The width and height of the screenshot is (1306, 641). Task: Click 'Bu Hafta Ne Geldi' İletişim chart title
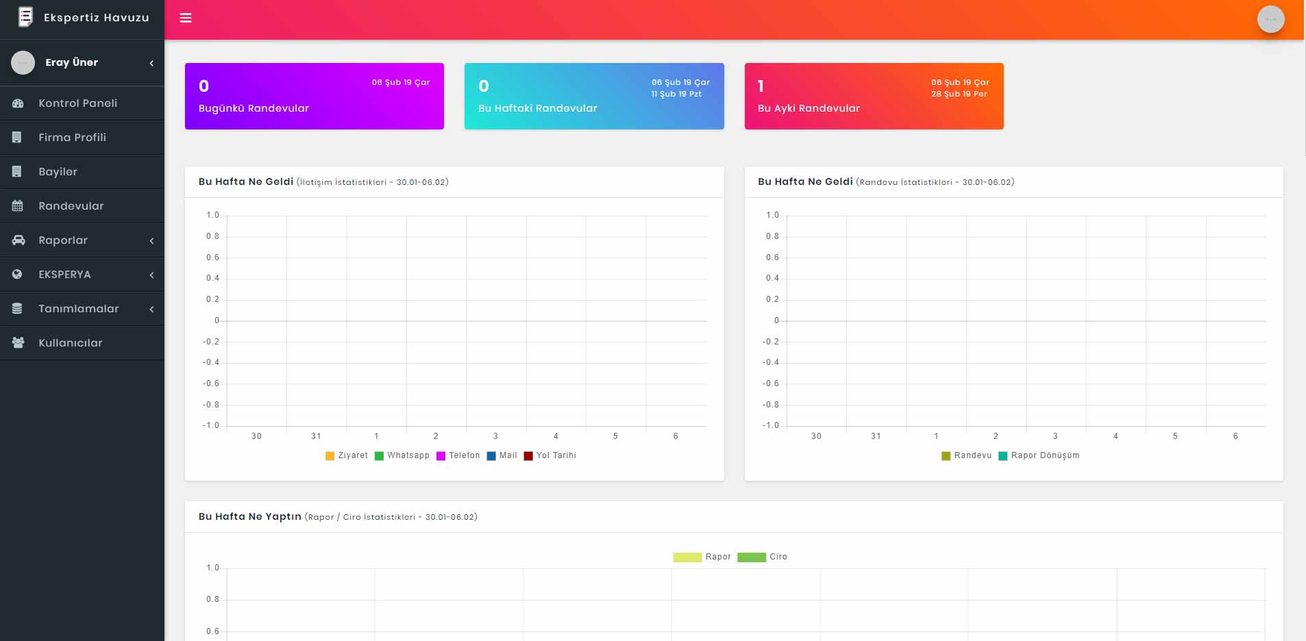(323, 182)
